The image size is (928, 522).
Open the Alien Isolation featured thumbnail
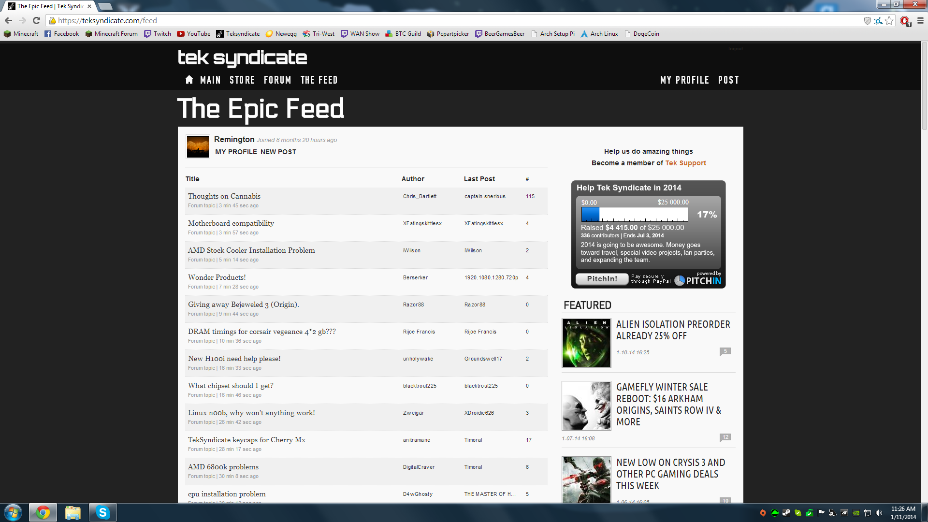[586, 343]
